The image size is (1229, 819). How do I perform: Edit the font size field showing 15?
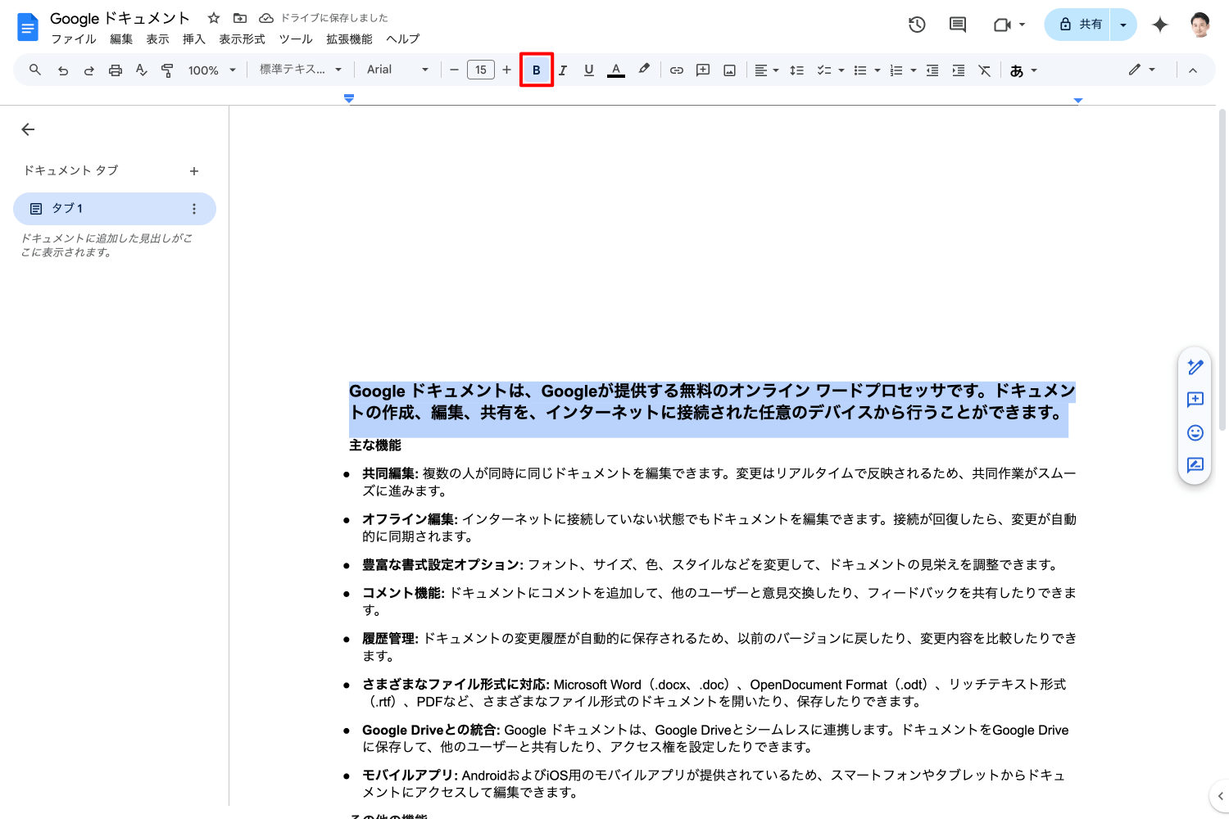[x=481, y=70]
